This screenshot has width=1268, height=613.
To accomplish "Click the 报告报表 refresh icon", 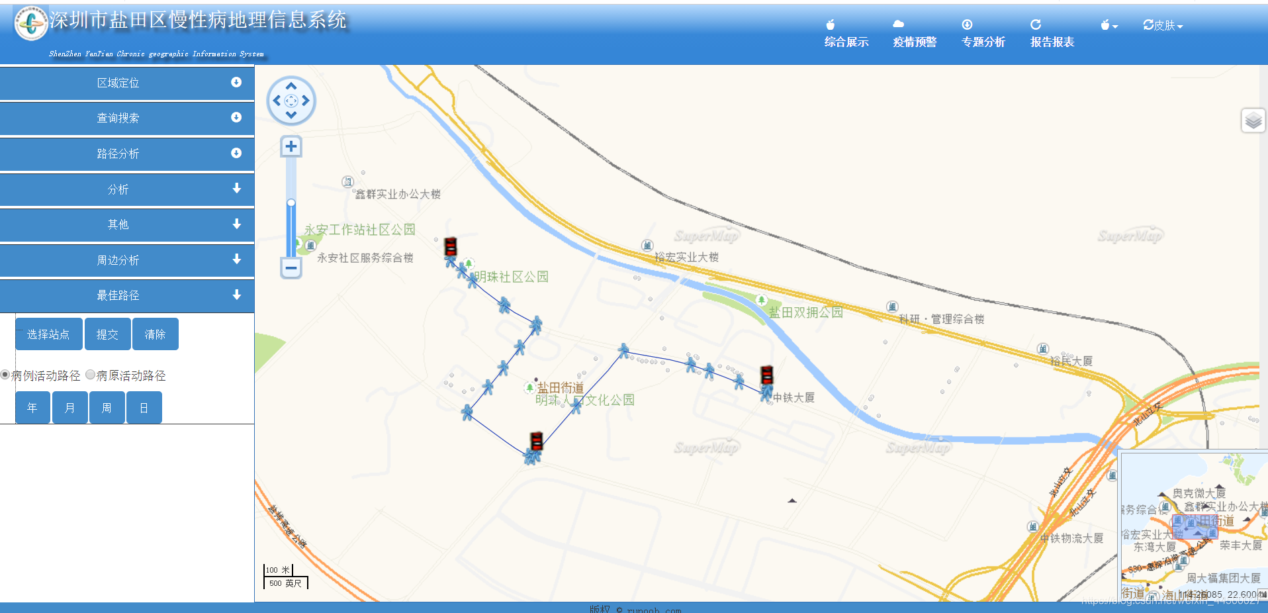I will point(1036,24).
